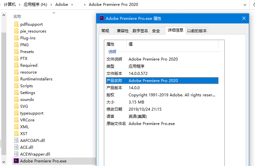255x166 pixels.
Task: Open the Plug-Ins folder icon
Action: coord(16,38)
